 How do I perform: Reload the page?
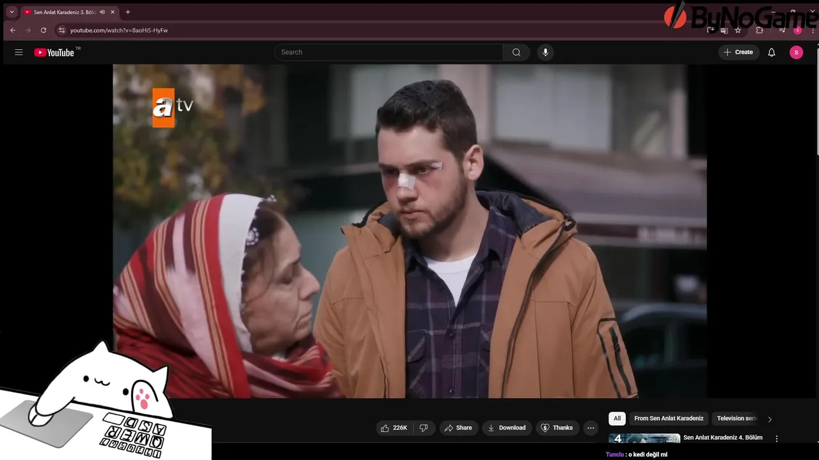coord(44,30)
